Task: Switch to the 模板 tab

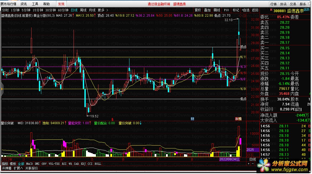Action: tap(13, 164)
